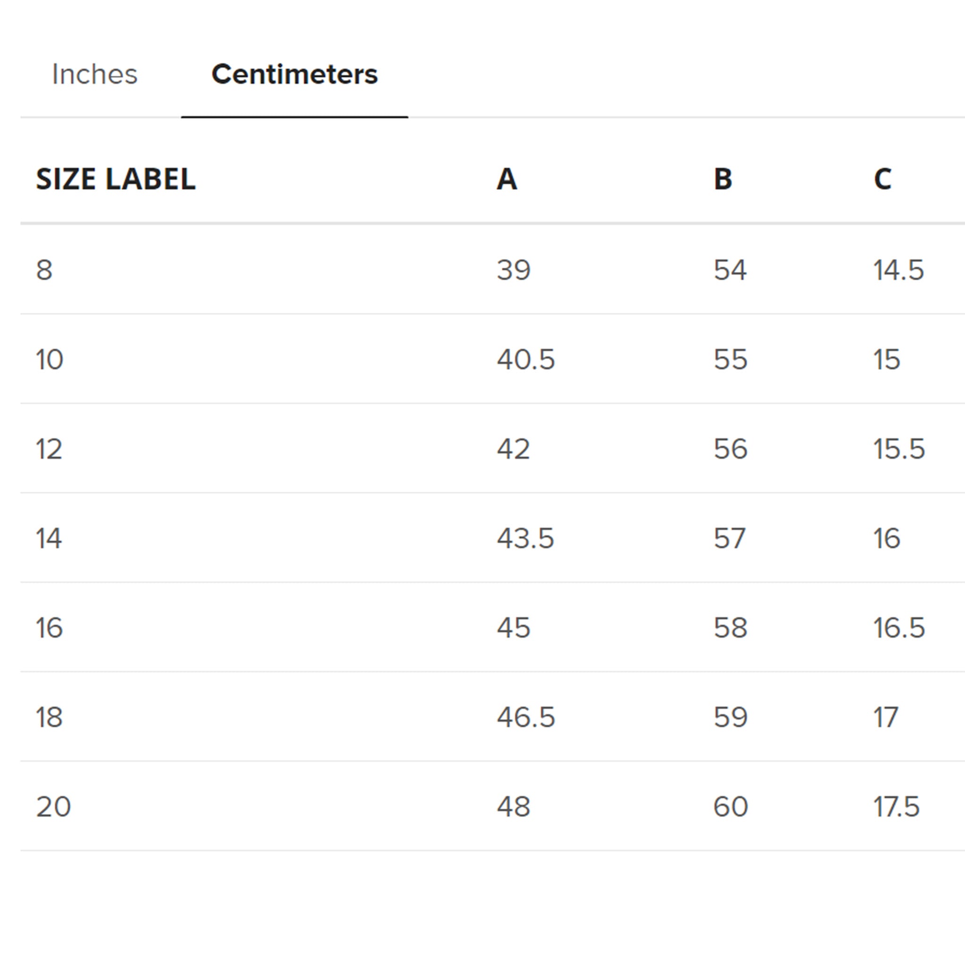
Task: Select size 16 row label
Action: coord(49,629)
